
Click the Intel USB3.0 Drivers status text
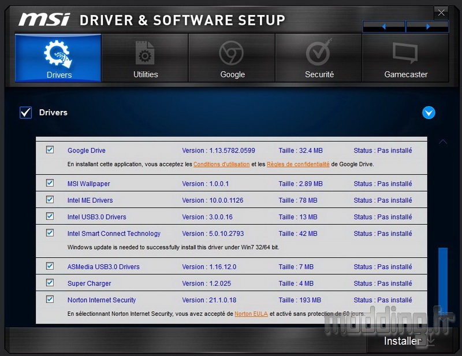(383, 217)
